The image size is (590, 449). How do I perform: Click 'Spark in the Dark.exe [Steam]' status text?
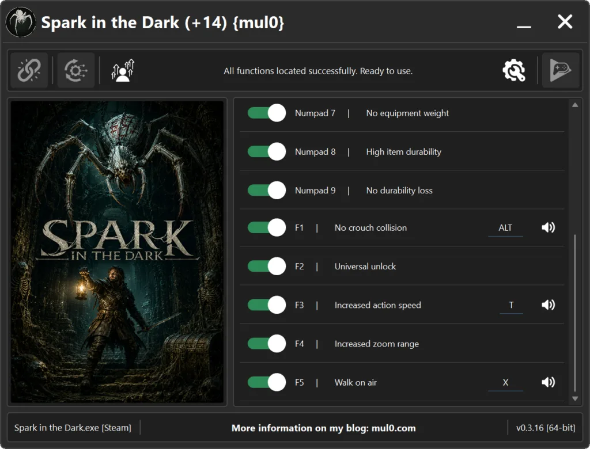[x=73, y=428]
